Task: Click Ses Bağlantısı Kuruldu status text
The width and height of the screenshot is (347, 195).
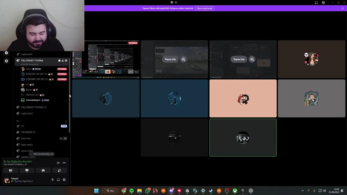Action: click(19, 161)
